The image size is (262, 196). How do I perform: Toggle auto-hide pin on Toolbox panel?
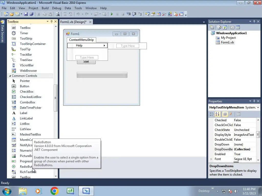tap(51, 21)
